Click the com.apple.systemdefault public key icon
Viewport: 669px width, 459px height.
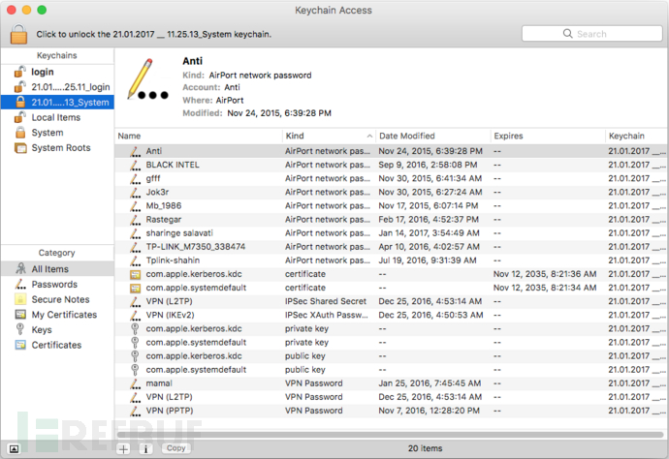tap(135, 370)
